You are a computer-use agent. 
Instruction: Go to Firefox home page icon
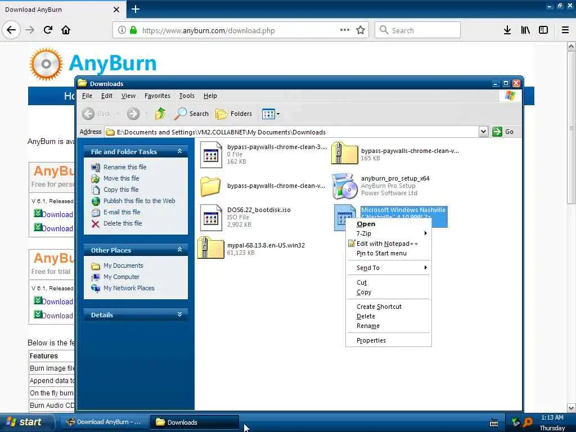tap(66, 30)
